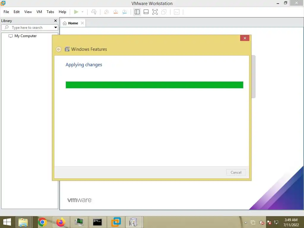304x228 pixels.
Task: Show hidden tray icons arrow
Action: click(246, 222)
